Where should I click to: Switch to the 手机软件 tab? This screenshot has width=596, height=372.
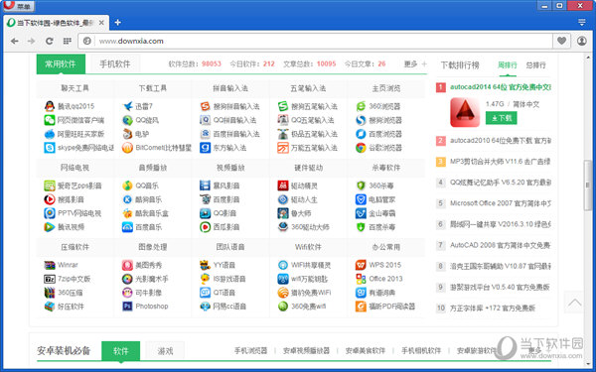tap(115, 64)
